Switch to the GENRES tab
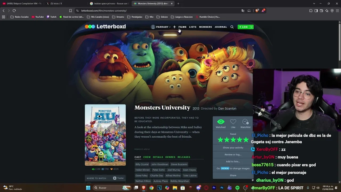 (x=170, y=157)
